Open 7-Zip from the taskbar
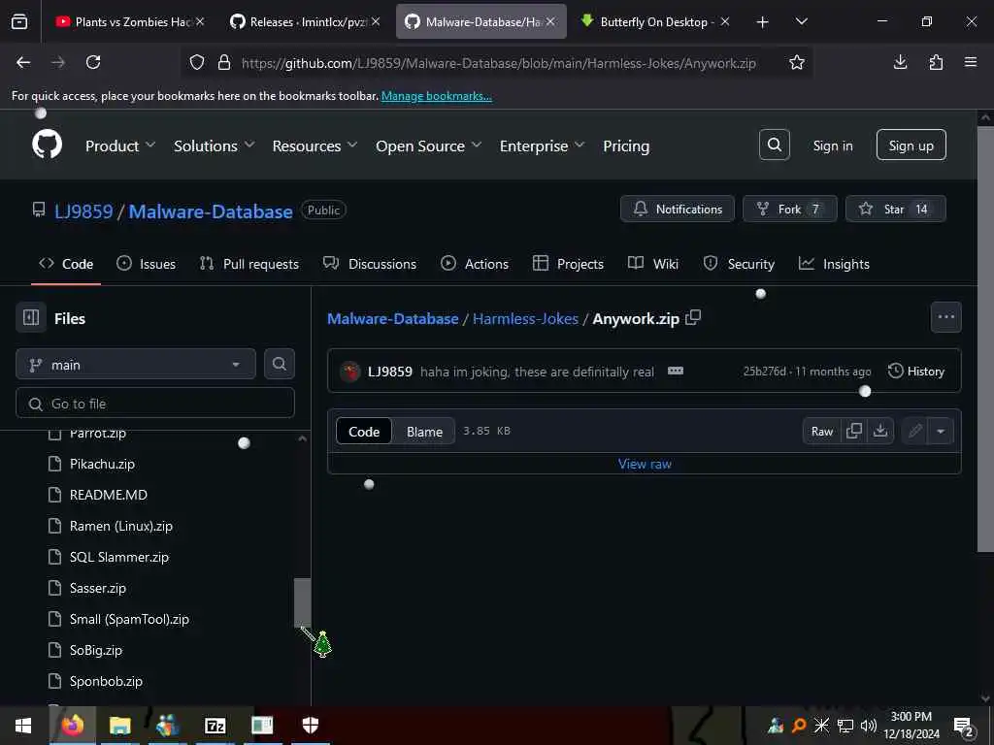The image size is (994, 745). (215, 726)
